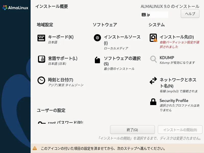Click the small keyboard icon beside jp
This screenshot has height=153, width=204.
144,15
